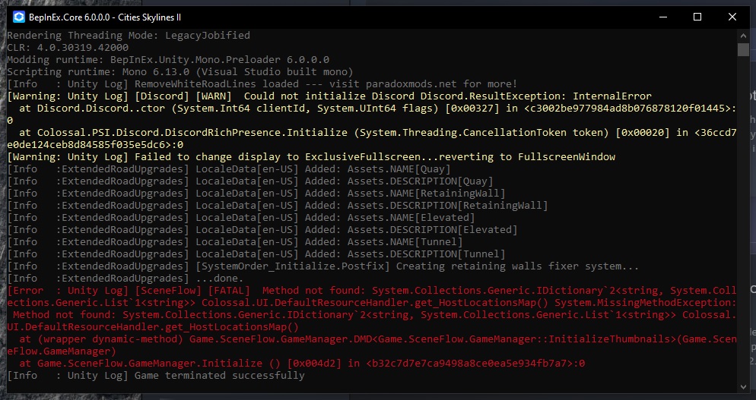This screenshot has height=400, width=756.
Task: Click the 'Modding runtime: BepInEx.Unity.Mono.Preloader' line
Action: (x=168, y=60)
